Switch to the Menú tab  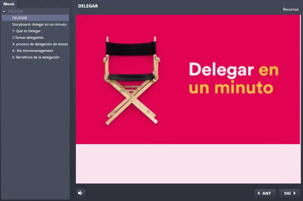pyautogui.click(x=9, y=4)
